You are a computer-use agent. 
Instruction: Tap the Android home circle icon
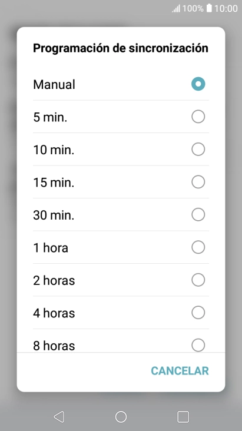pos(121,417)
